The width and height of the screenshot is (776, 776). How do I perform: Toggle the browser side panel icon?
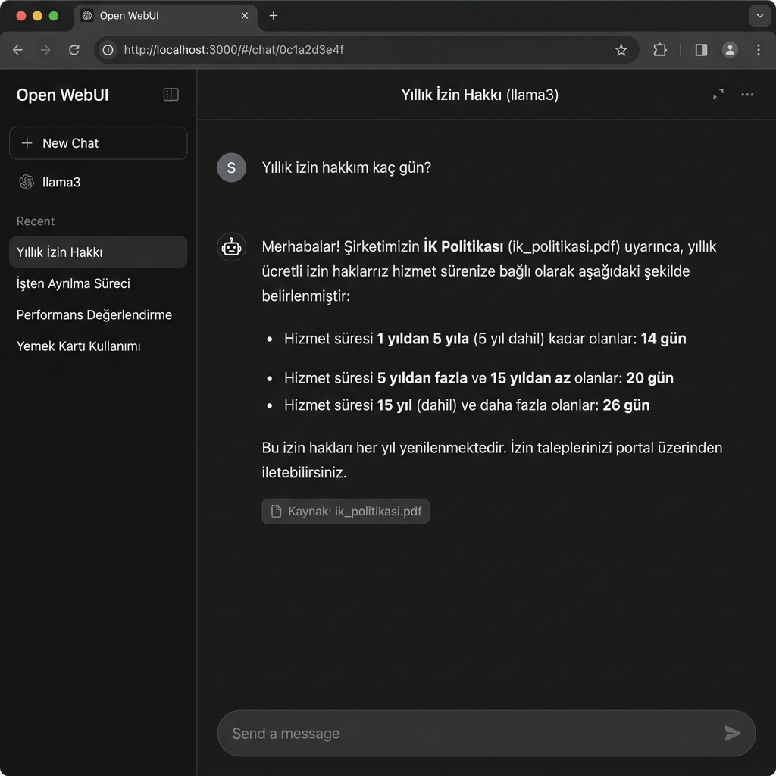click(x=701, y=50)
